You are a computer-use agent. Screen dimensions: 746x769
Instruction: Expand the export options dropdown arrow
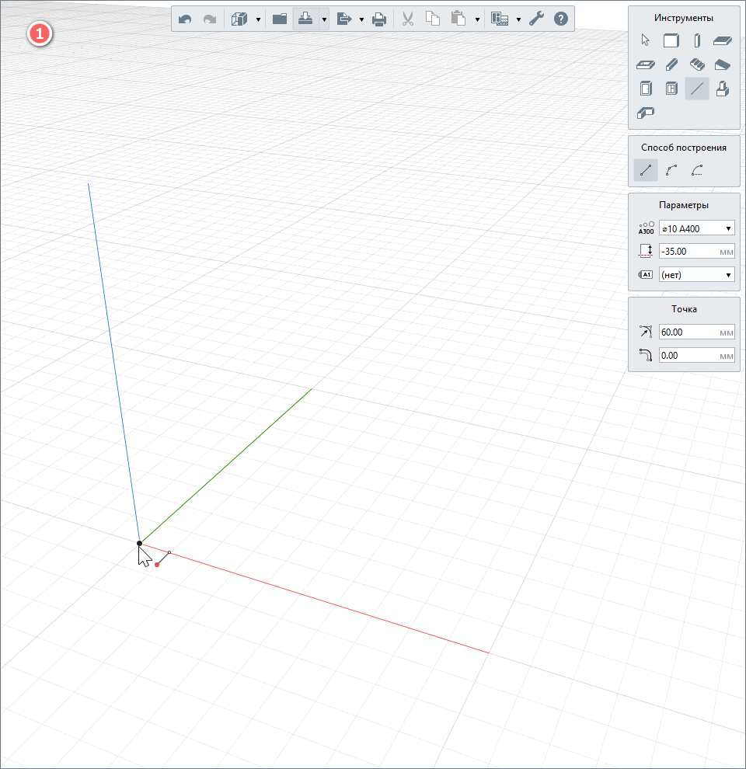[x=361, y=19]
